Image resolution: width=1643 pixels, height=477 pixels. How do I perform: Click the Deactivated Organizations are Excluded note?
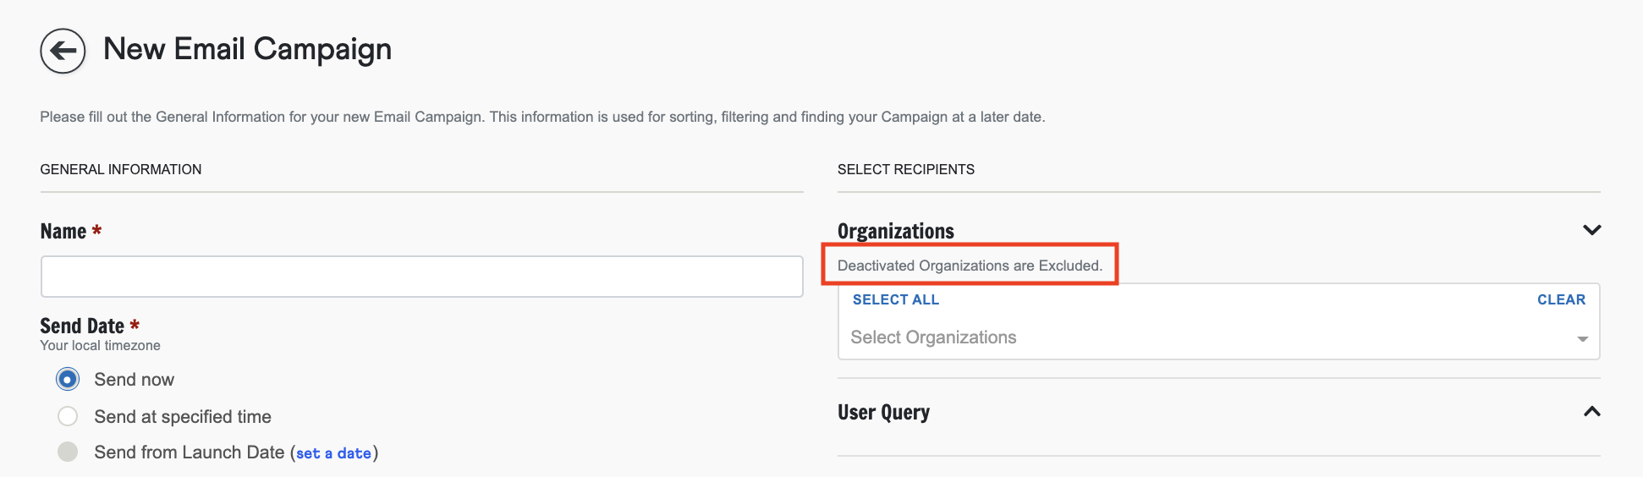[970, 266]
